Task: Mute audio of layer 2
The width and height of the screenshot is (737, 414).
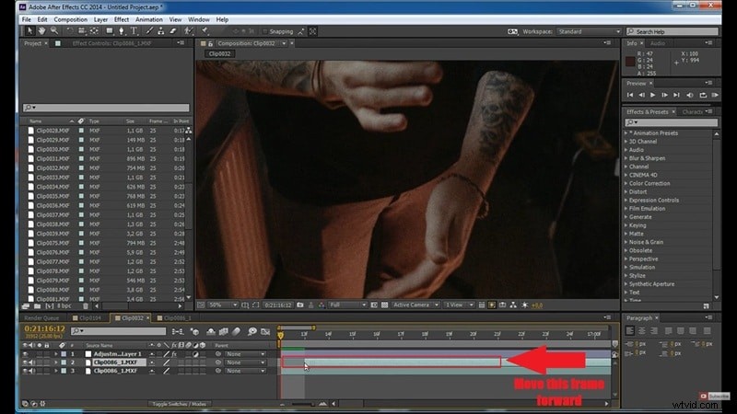Action: click(32, 362)
